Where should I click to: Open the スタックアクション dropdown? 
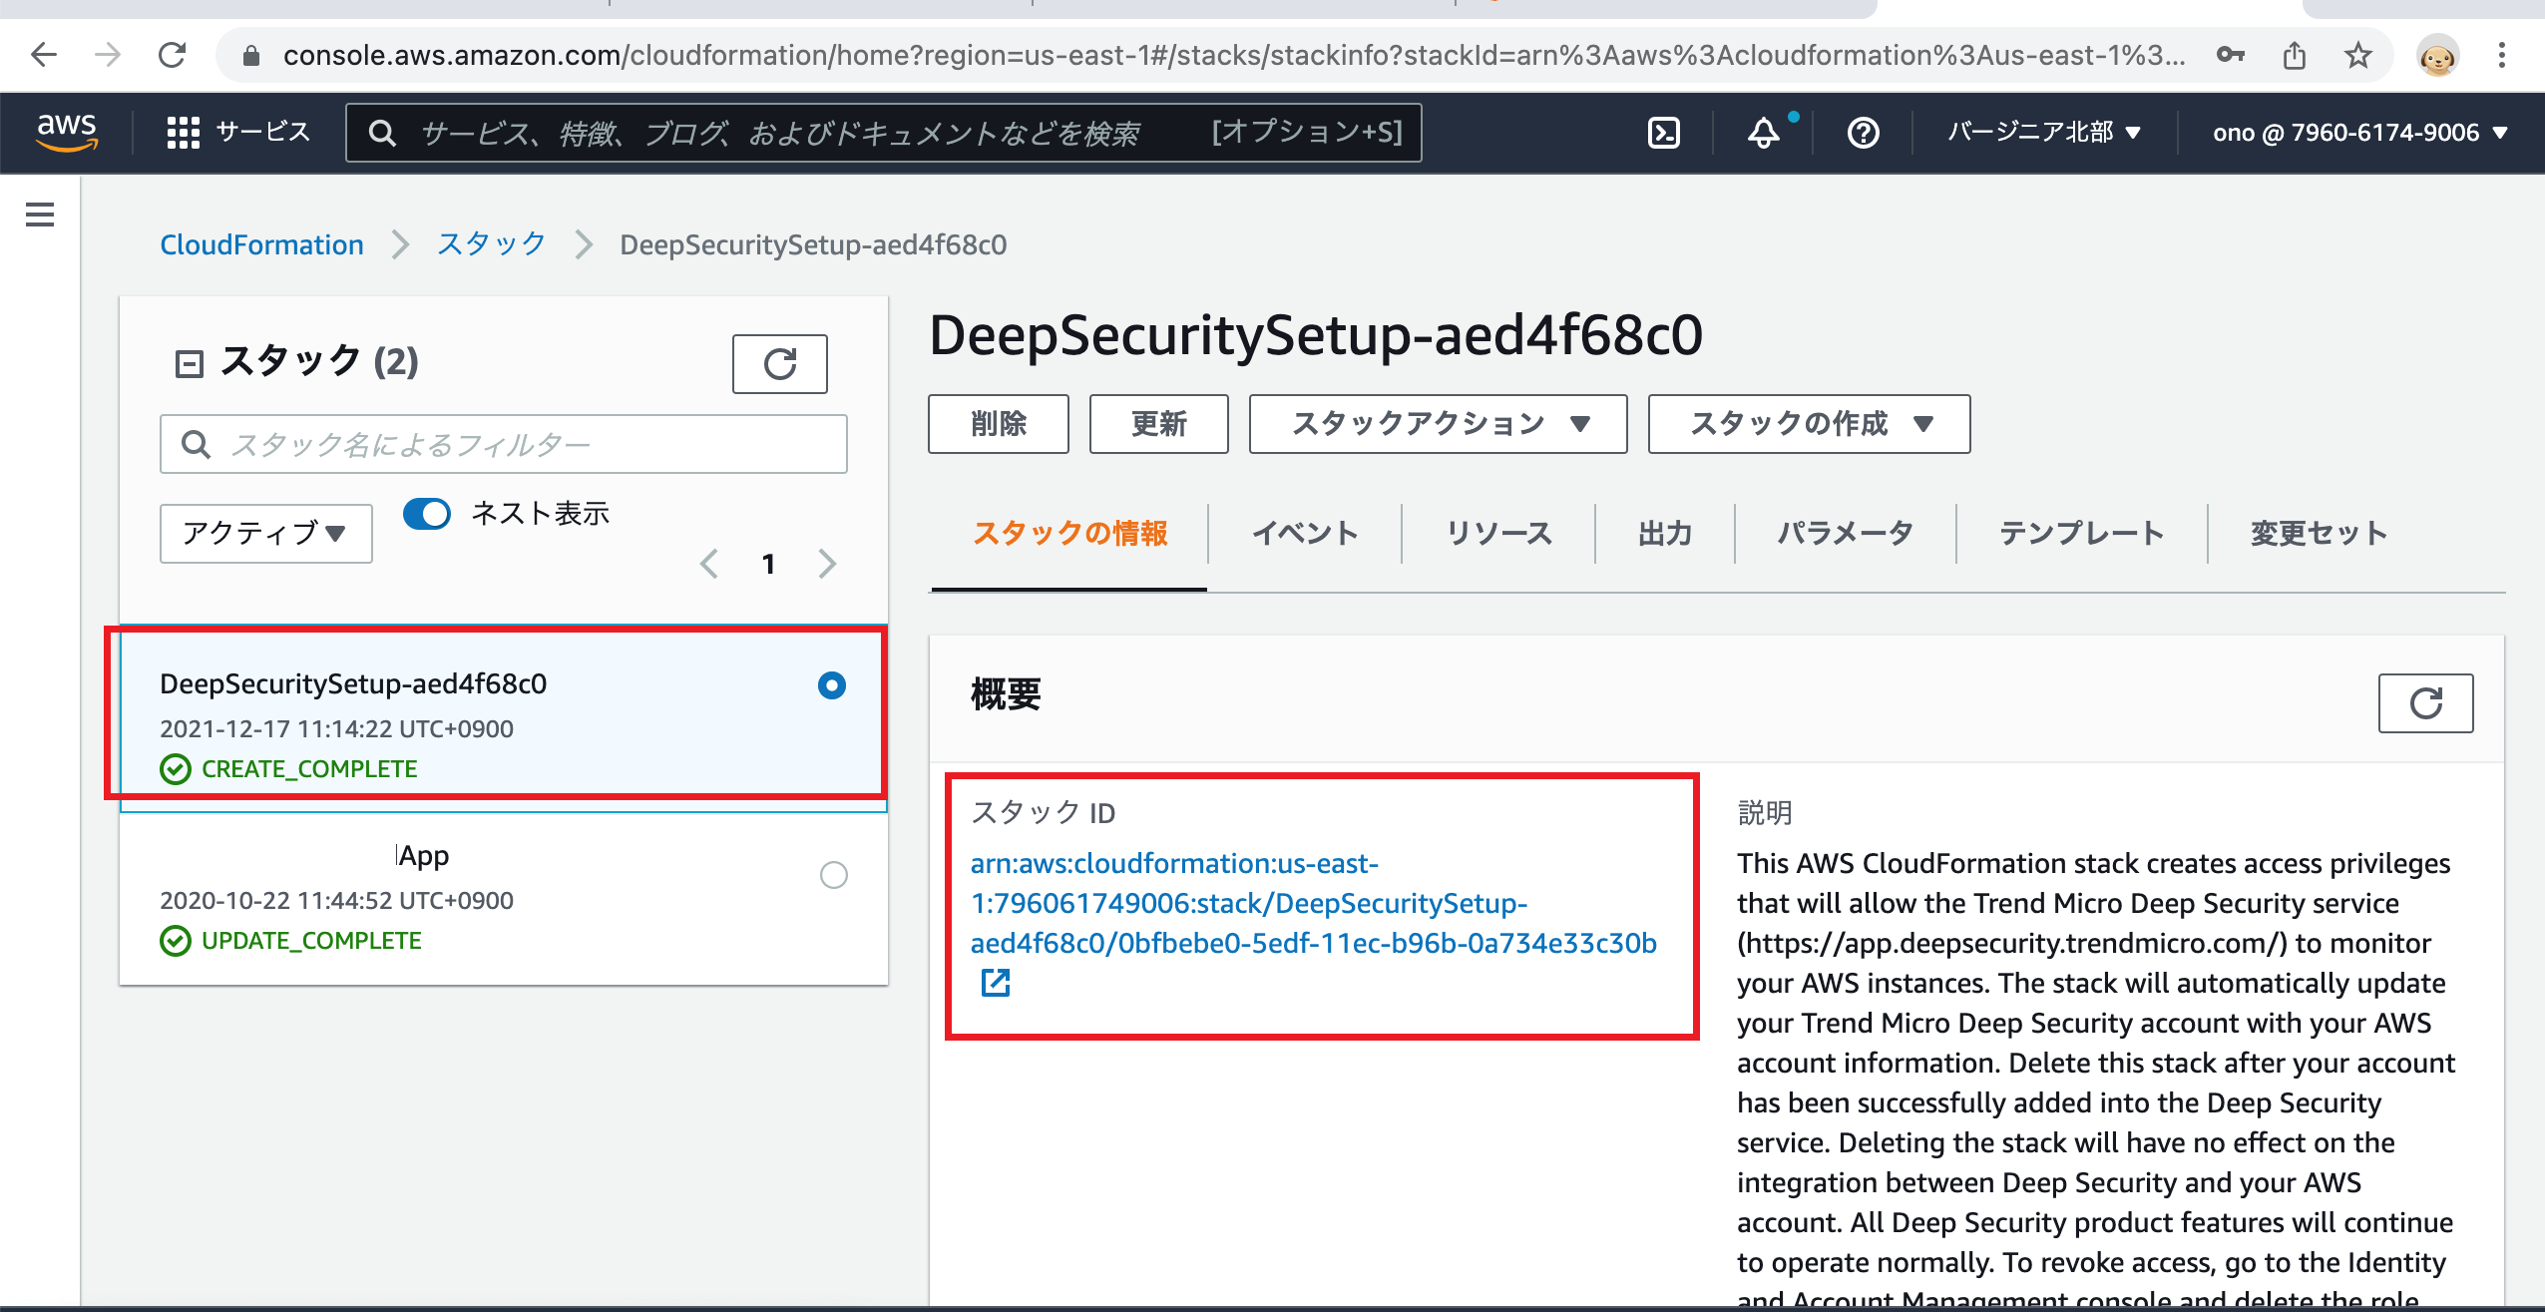1438,424
